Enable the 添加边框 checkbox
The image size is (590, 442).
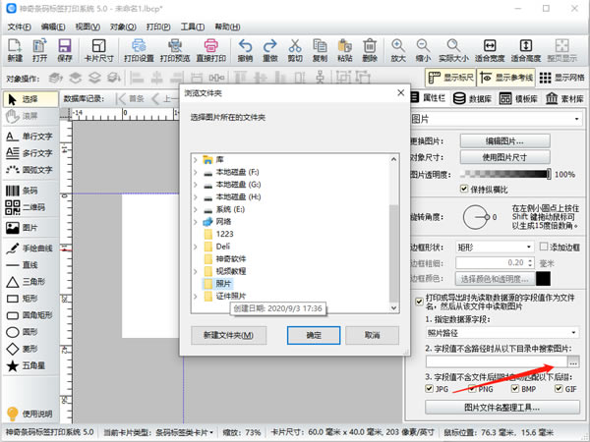coord(543,247)
